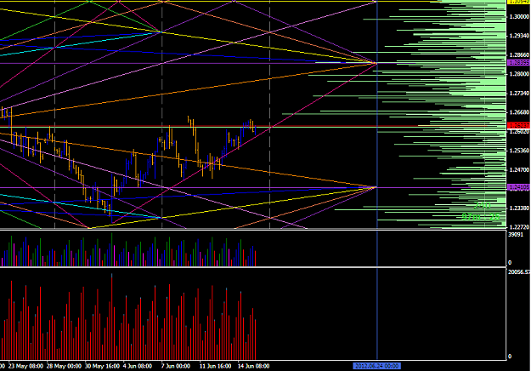
Task: Click the green 240 timeframe label on the chart
Action: (483, 205)
